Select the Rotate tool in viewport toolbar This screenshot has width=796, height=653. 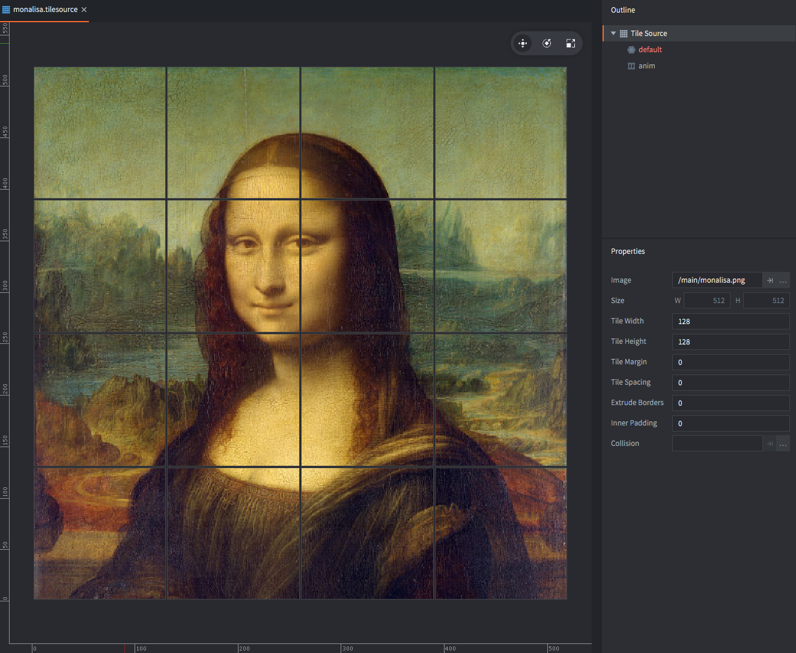547,43
